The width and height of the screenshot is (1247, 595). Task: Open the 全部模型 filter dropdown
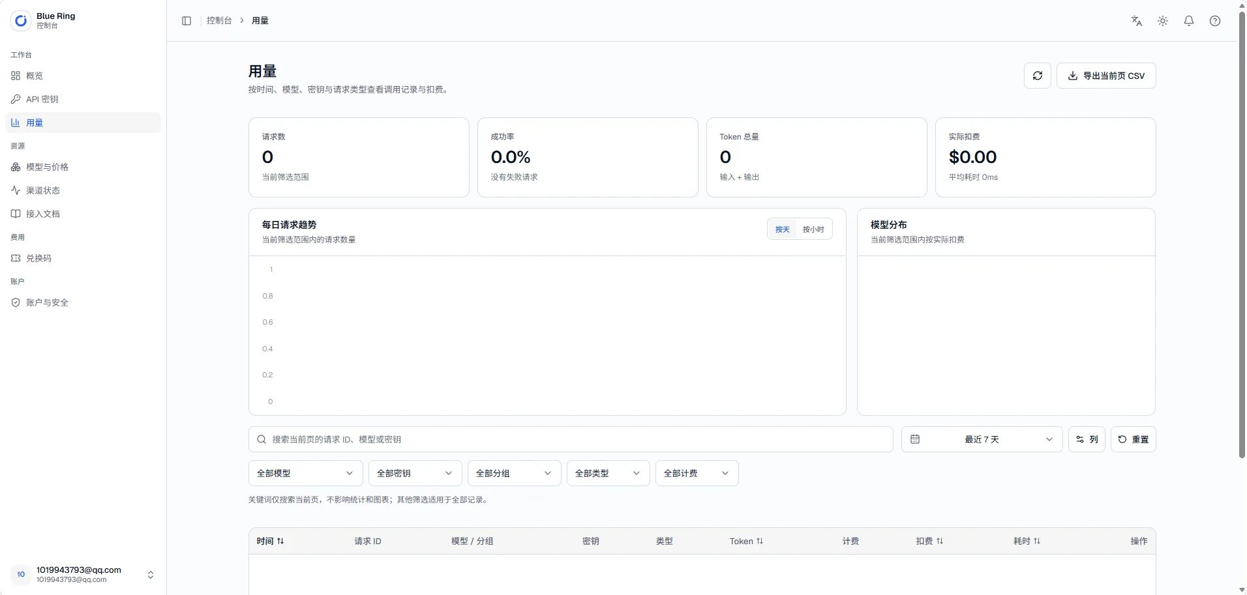[305, 473]
